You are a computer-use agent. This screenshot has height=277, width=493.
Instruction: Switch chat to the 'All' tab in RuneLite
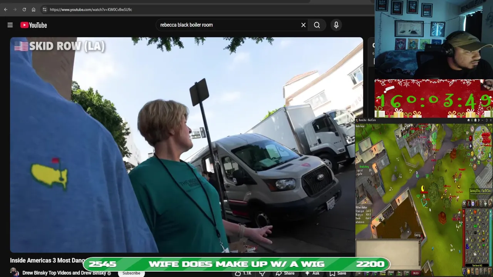359,274
